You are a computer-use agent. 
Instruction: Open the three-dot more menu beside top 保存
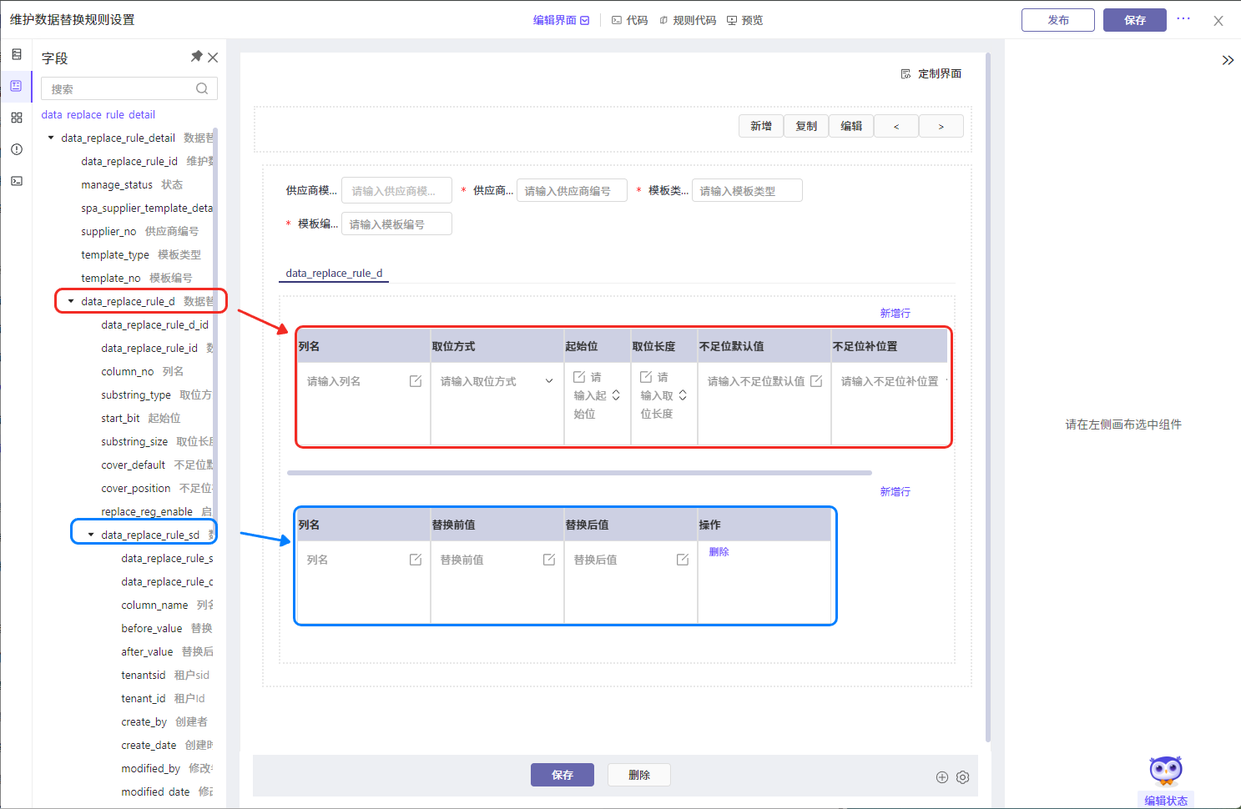1183,18
